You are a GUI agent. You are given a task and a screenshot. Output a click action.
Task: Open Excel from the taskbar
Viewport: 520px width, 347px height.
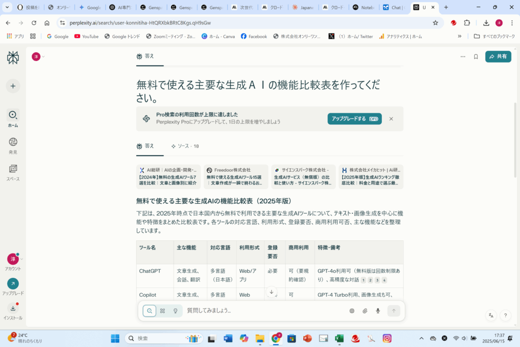339,338
